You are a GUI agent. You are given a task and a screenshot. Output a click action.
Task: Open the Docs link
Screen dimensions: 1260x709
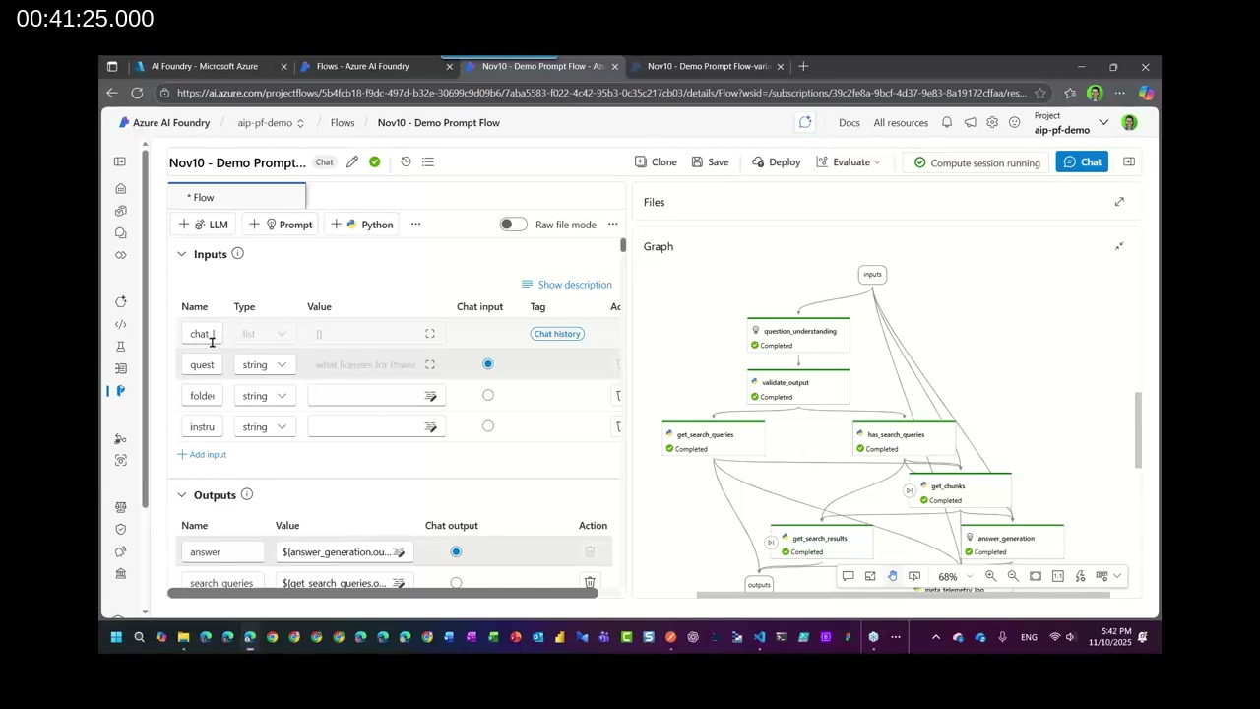(849, 123)
